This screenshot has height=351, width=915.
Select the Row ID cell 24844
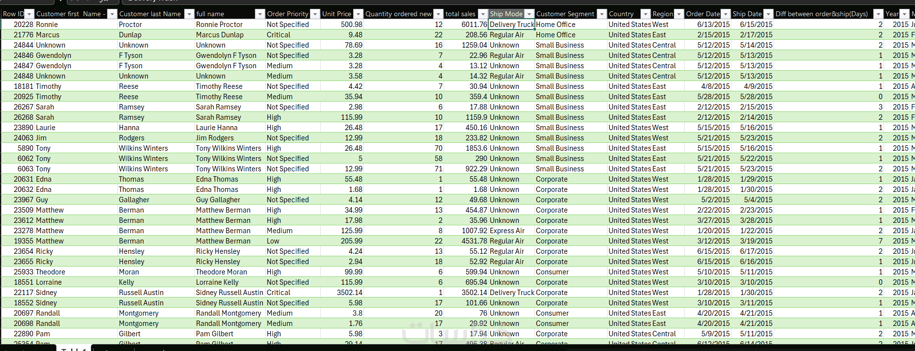point(18,45)
